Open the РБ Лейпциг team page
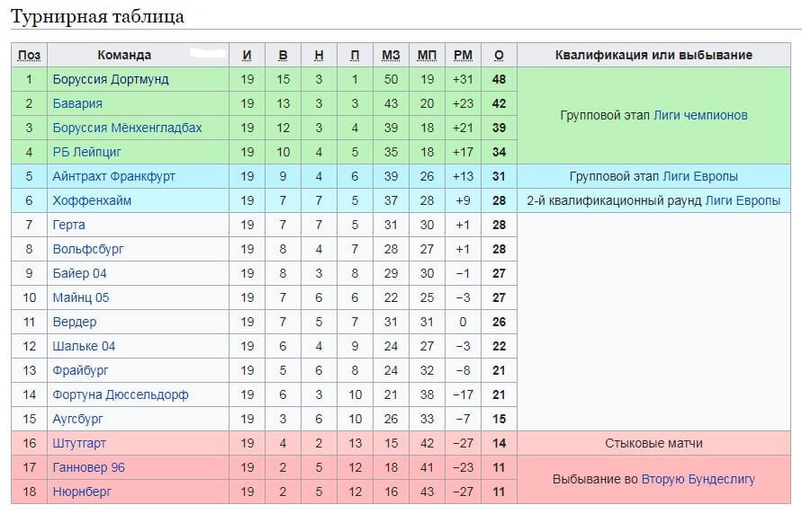This screenshot has width=802, height=514. point(87,152)
